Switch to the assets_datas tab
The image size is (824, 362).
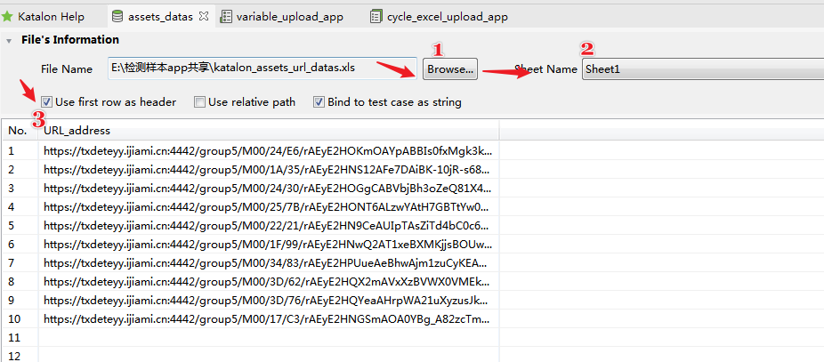[x=160, y=17]
